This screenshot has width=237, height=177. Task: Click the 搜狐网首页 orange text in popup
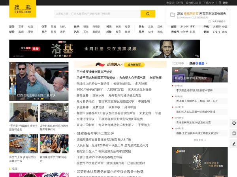tap(191, 13)
